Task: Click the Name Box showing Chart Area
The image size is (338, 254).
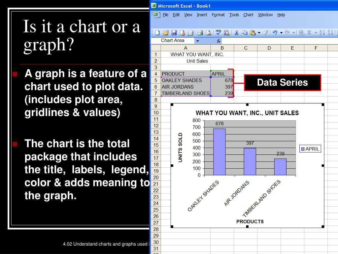Action: click(x=173, y=41)
